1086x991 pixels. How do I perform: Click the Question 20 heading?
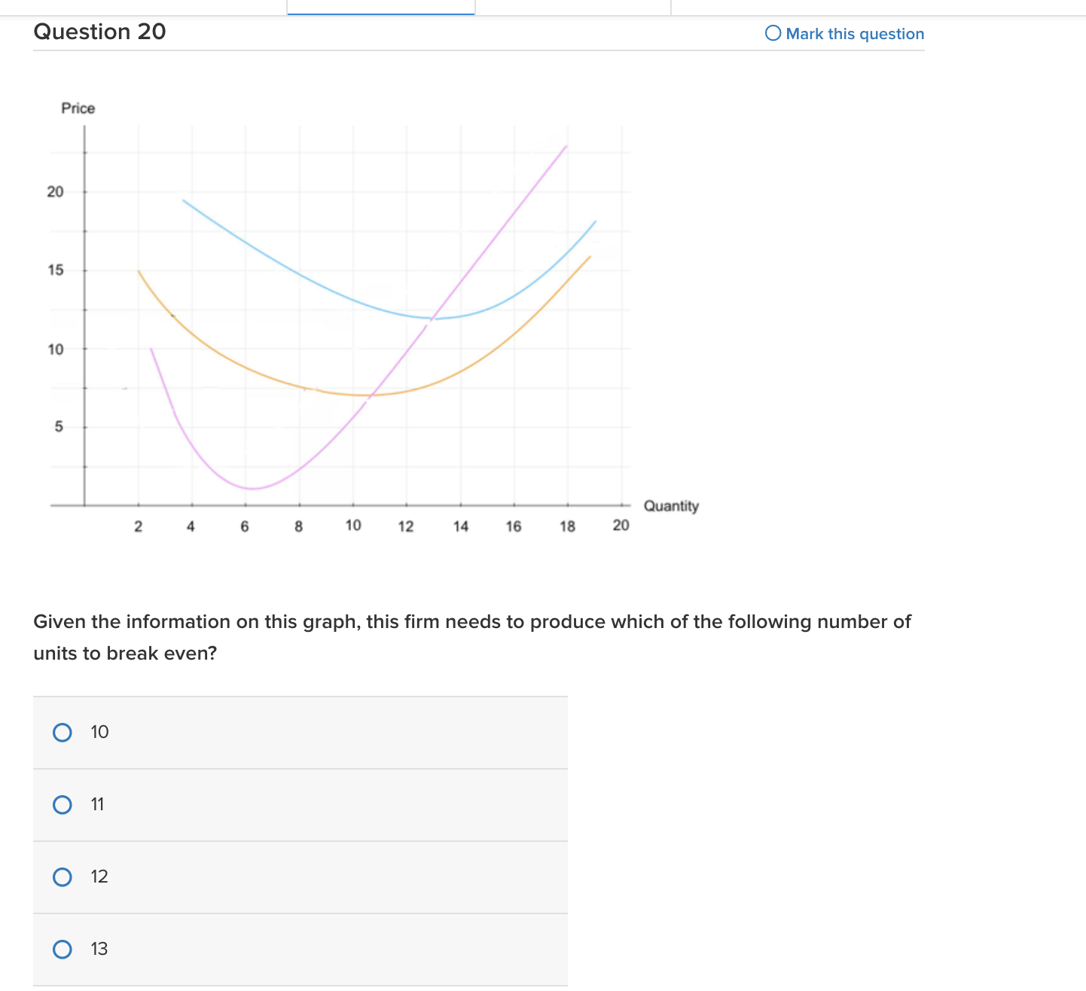pyautogui.click(x=99, y=32)
